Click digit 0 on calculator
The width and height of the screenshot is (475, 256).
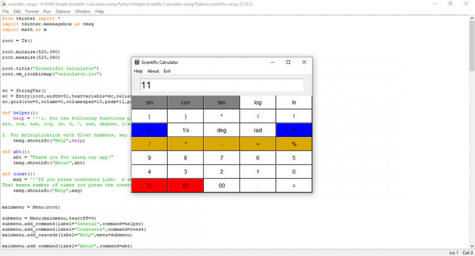294,172
